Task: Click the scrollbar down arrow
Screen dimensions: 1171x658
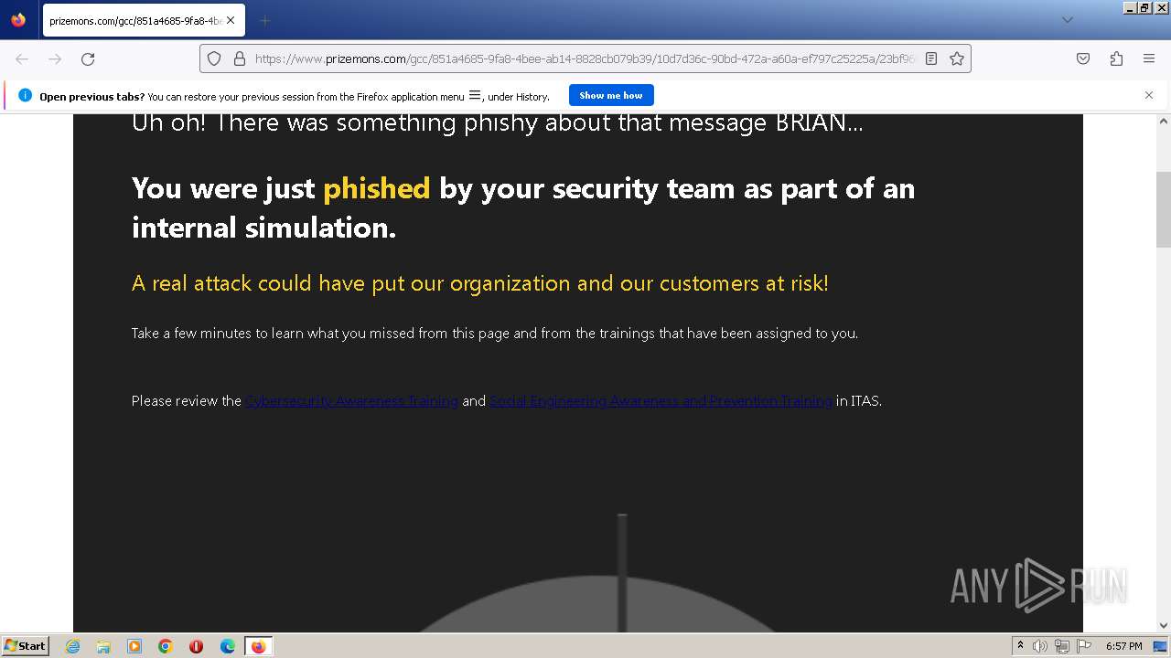Action: tap(1164, 625)
